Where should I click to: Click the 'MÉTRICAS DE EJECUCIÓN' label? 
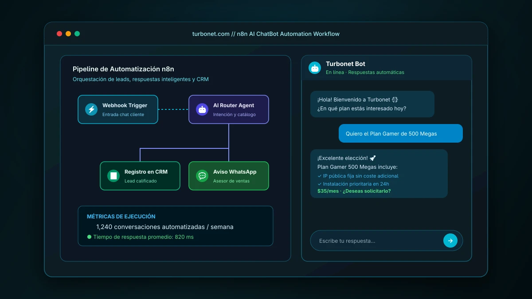[121, 217]
